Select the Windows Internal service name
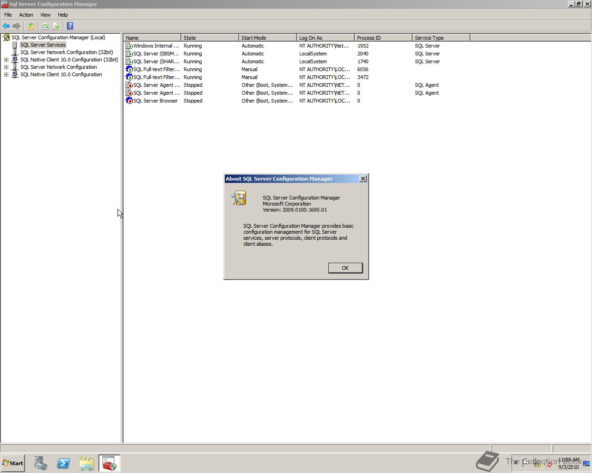This screenshot has width=592, height=473. click(156, 46)
